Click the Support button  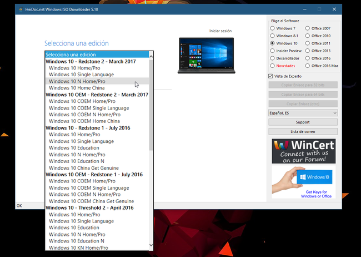(x=303, y=122)
